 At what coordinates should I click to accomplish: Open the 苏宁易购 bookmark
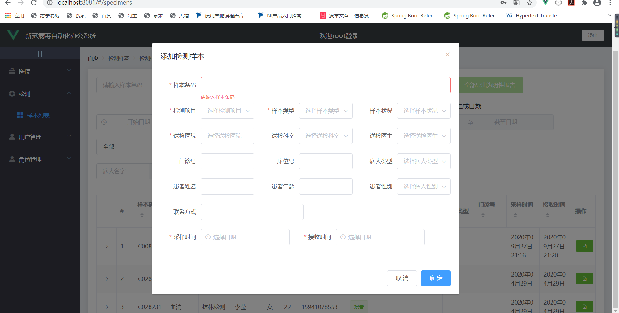[x=45, y=15]
